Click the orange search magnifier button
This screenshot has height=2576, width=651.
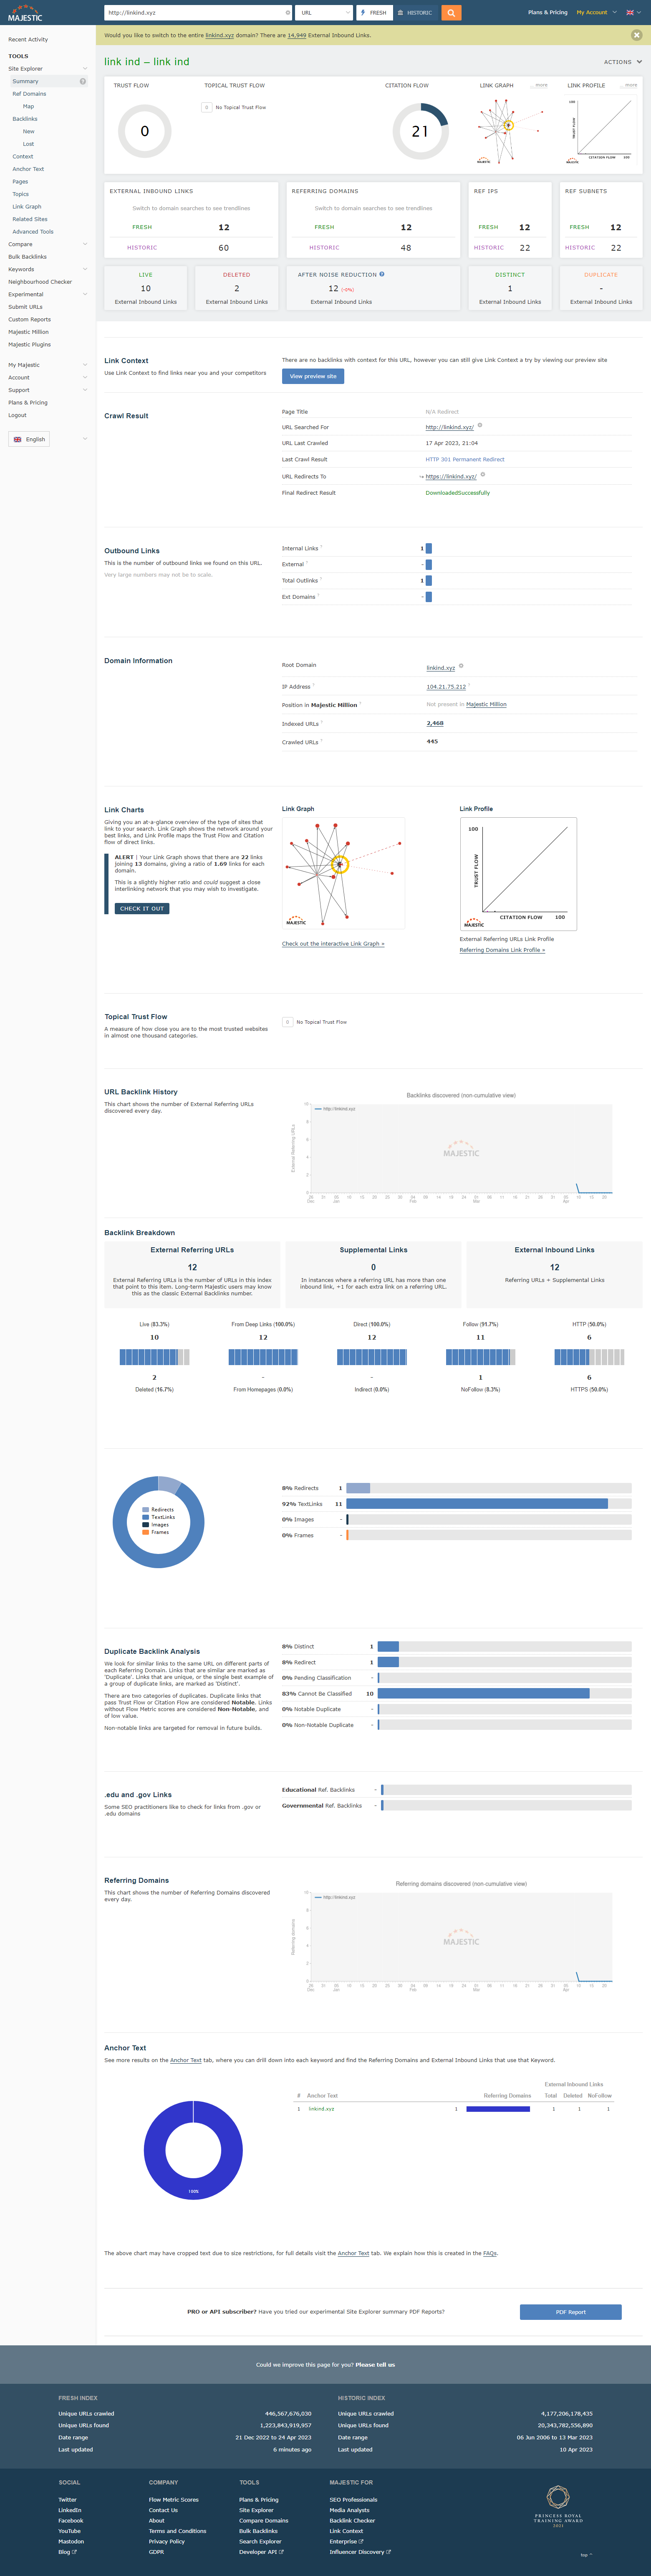451,13
